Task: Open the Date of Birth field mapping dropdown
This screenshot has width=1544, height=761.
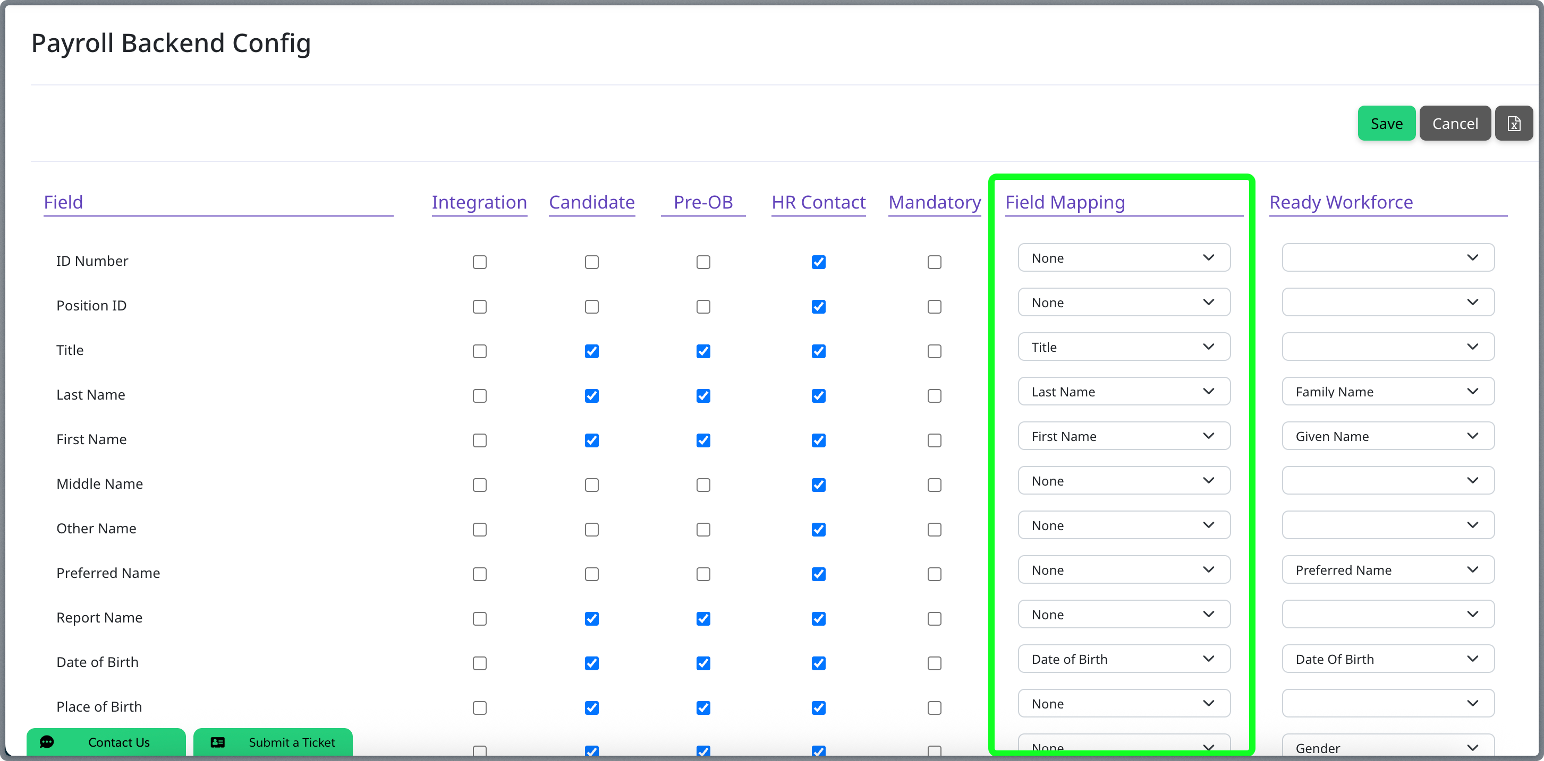Action: pos(1123,659)
